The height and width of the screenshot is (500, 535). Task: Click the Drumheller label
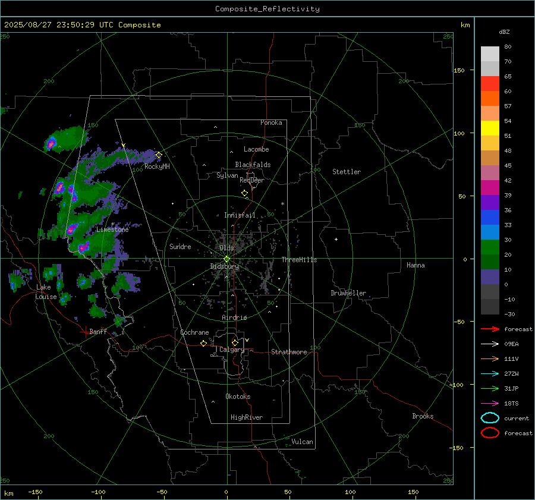pos(348,293)
